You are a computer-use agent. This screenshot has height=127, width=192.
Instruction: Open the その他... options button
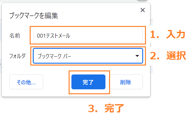(26, 82)
